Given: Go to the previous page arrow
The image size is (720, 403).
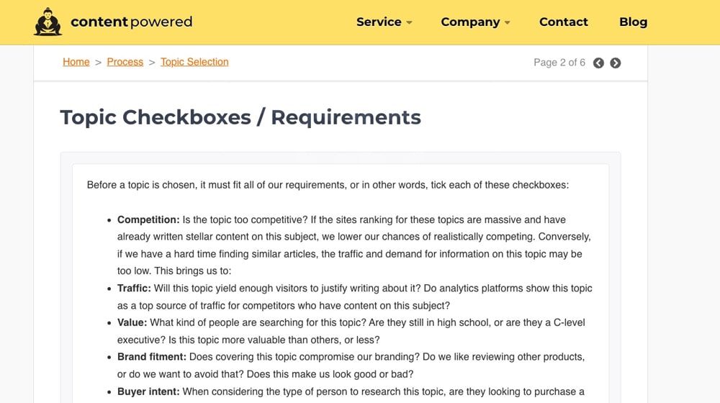Looking at the screenshot, I should click(598, 63).
